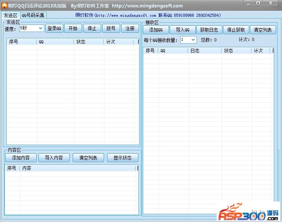Viewport: 282px width, 222px height.
Task: Select QQ column header in receive list
Action: click(173, 51)
